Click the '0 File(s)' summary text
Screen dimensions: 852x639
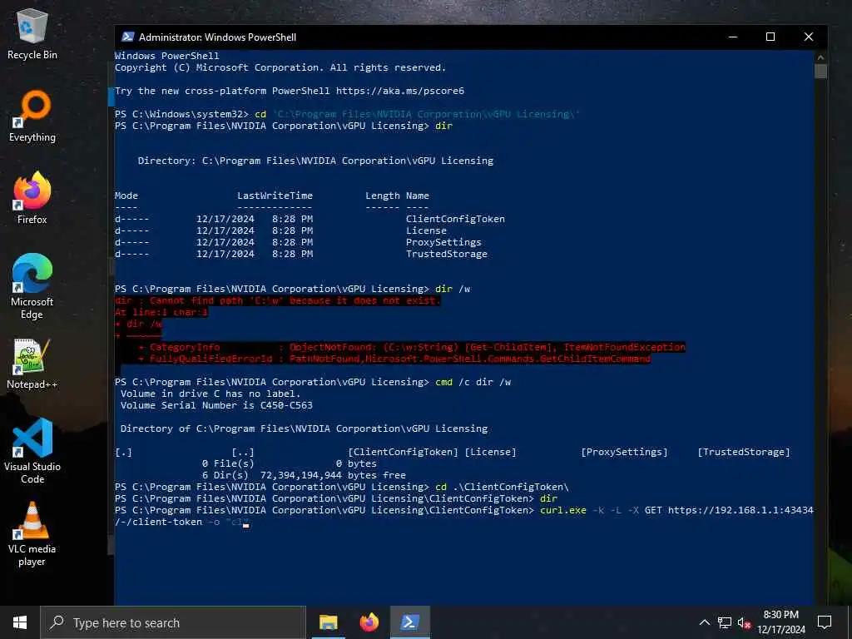click(x=228, y=463)
